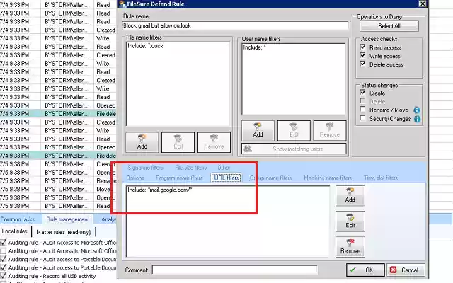Select the mail.google.com URL filter entry
453x283 pixels.
(x=160, y=190)
